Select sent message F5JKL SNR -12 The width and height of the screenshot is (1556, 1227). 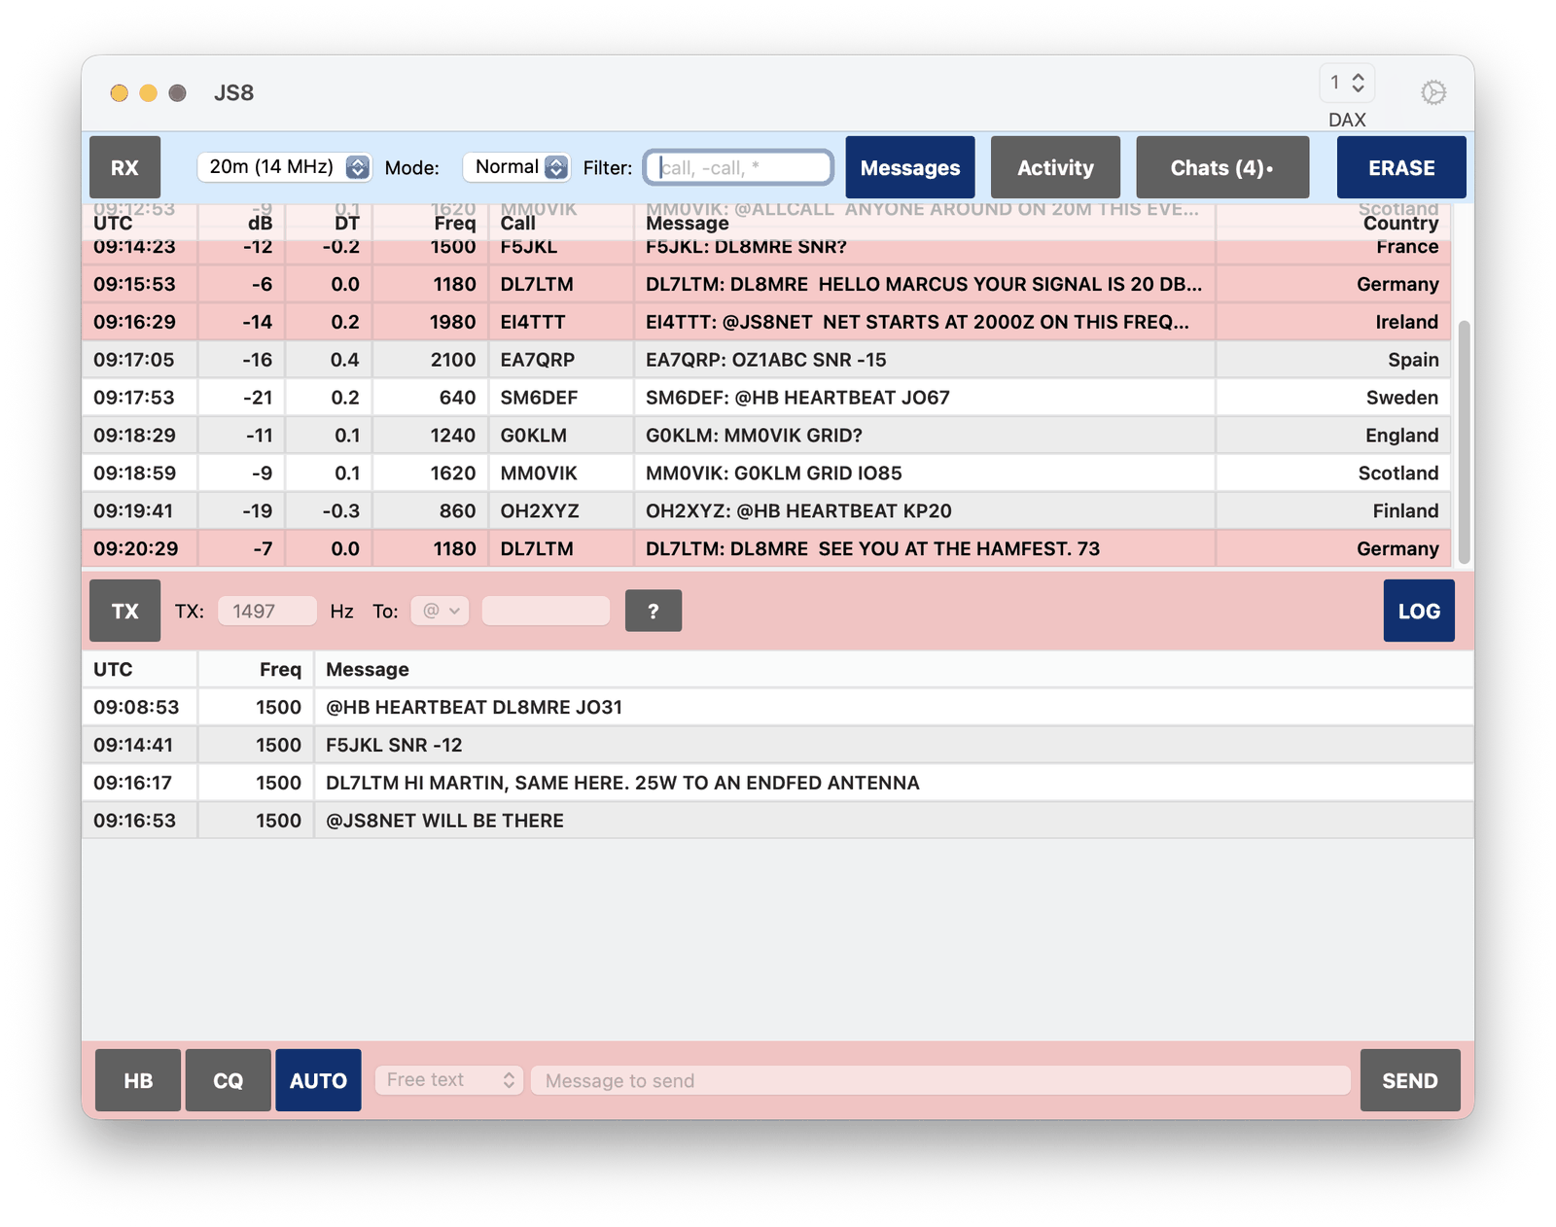[x=778, y=745]
